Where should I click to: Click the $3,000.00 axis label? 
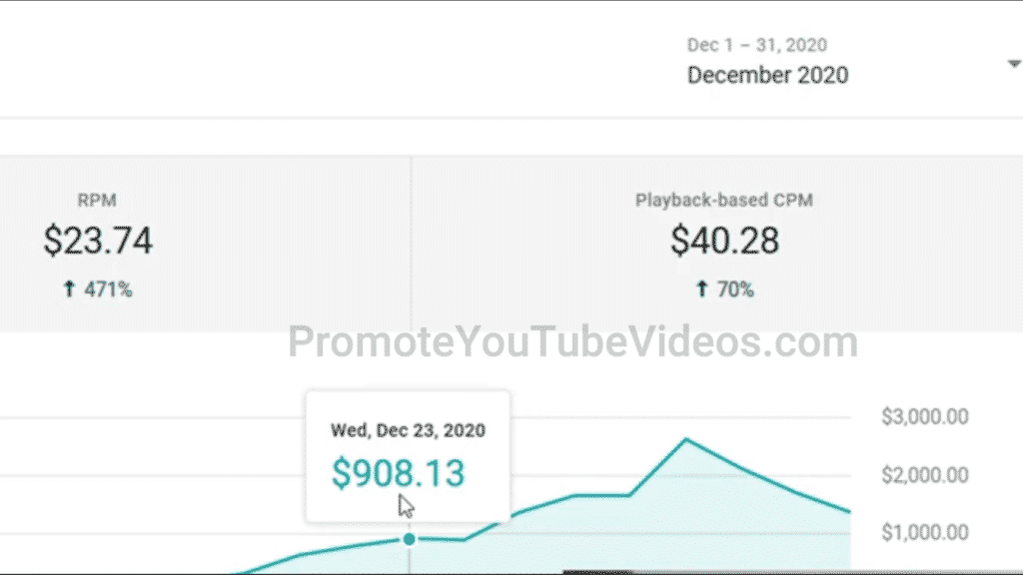coord(924,416)
